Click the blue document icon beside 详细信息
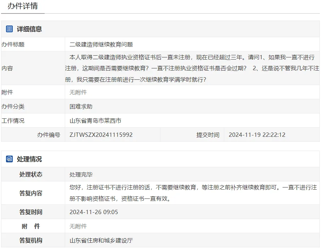Screen dimensions: 323x252 pos(9,29)
